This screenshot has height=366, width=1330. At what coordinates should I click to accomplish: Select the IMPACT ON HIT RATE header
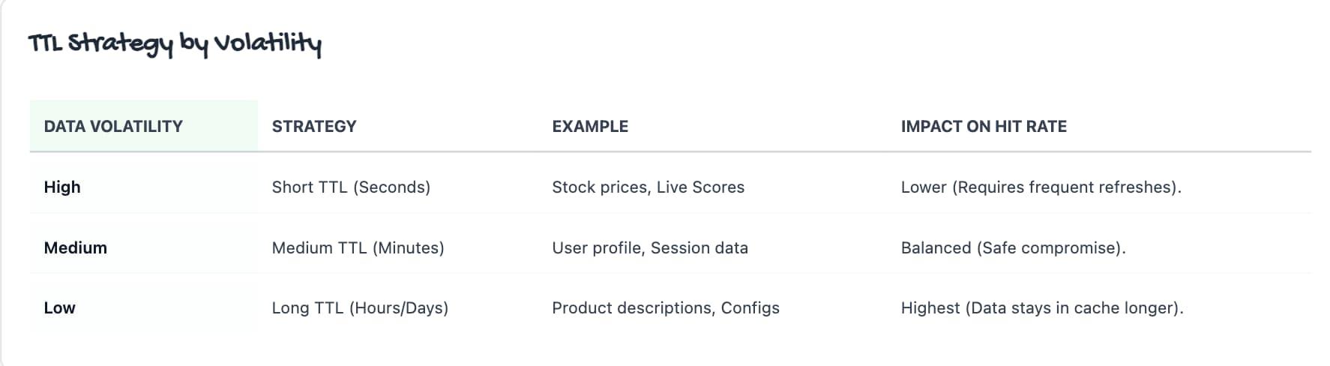[984, 127]
